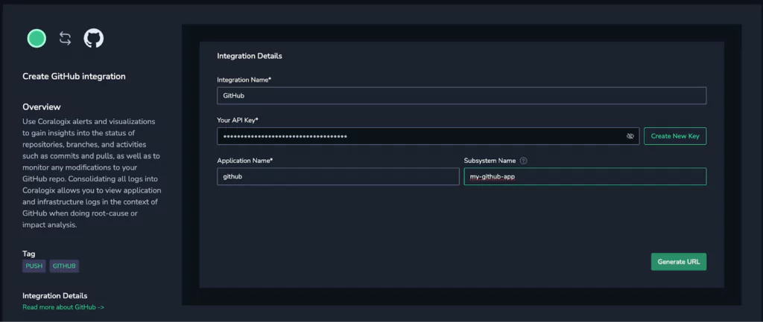Select the GITHUB tag
This screenshot has height=322, width=763.
(x=64, y=266)
